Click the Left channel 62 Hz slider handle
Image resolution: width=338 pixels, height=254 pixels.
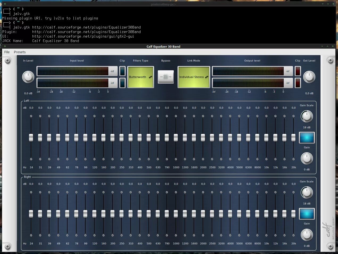[x=67, y=138]
